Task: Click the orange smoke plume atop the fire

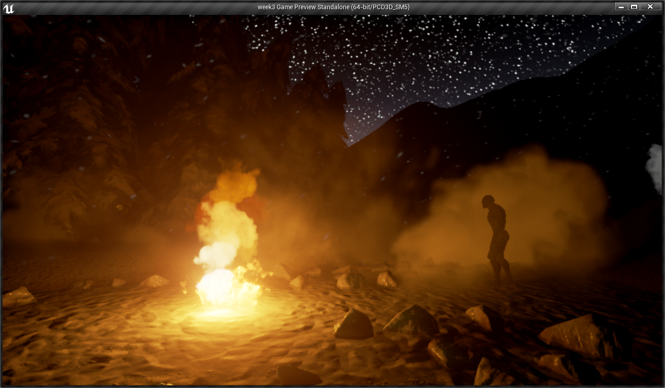Action: 235,186
